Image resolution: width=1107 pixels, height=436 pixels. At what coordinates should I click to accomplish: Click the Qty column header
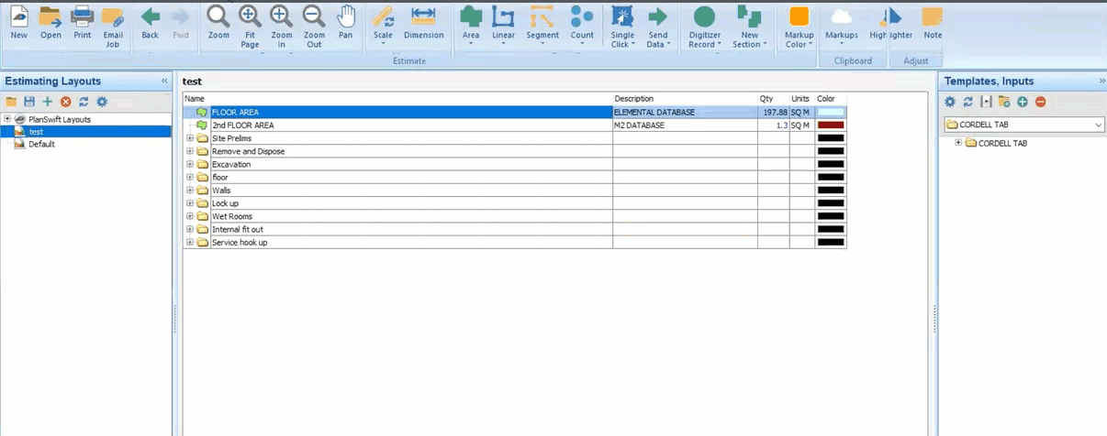point(773,99)
